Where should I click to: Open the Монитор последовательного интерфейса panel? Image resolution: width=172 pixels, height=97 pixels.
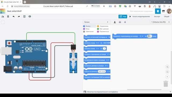(x=102, y=92)
